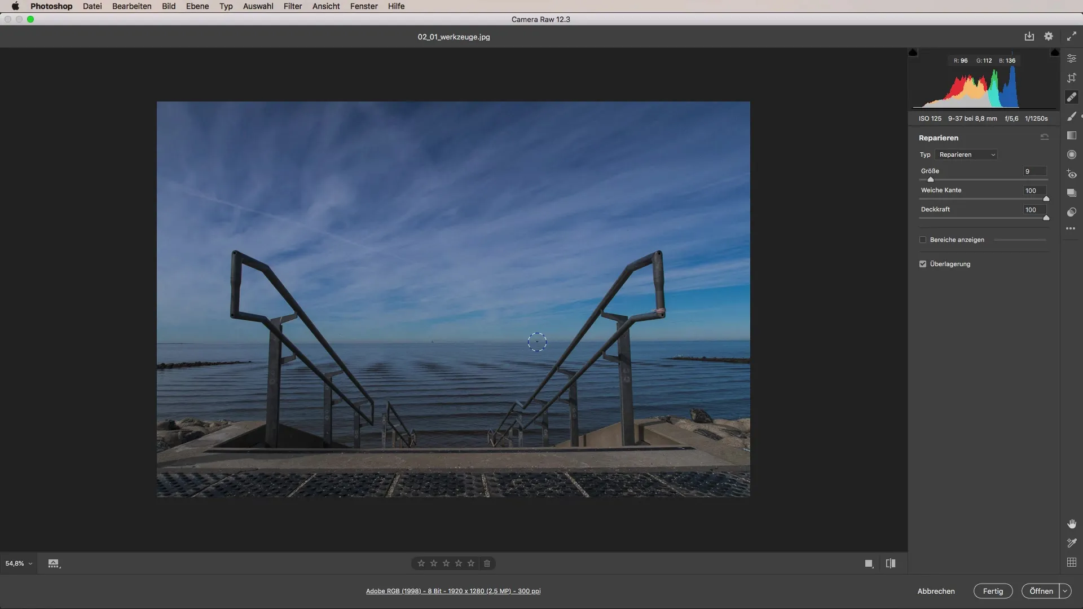Click the Fertig button
The width and height of the screenshot is (1083, 609).
(x=993, y=591)
